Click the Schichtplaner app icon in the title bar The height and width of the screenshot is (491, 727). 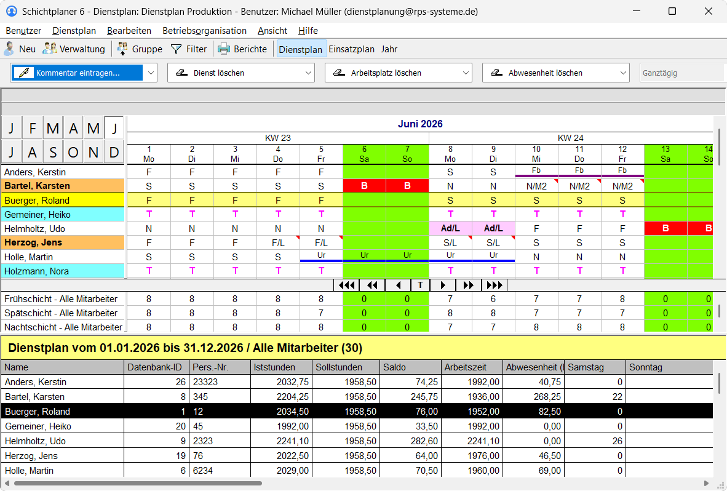11,11
